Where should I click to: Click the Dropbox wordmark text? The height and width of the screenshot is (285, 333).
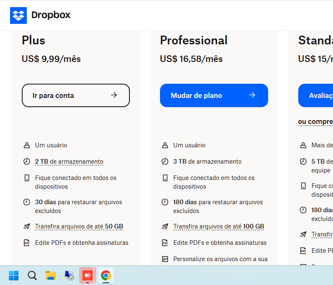pos(51,15)
